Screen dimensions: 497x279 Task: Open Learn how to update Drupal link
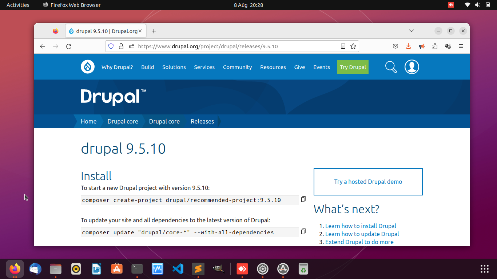(x=362, y=234)
